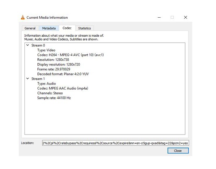The image size is (216, 169).
Task: Select the Stream 1 row
Action: [x=38, y=79]
